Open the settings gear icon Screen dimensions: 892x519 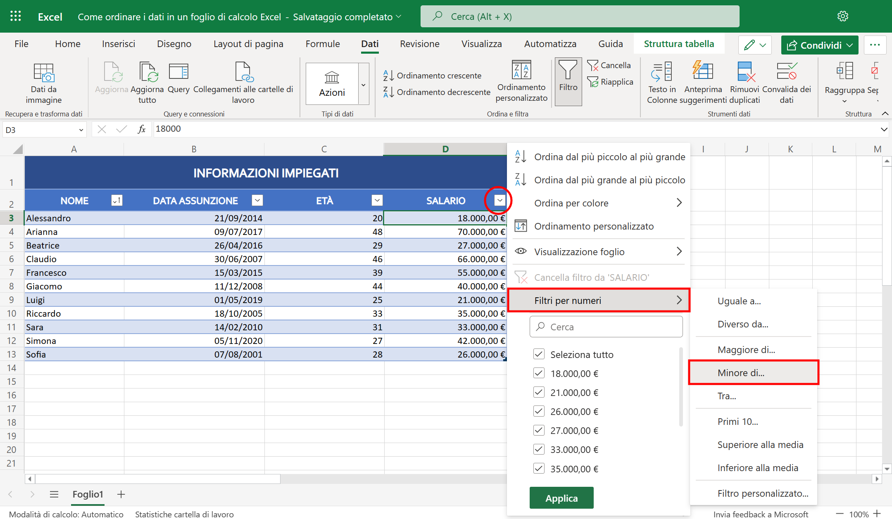pyautogui.click(x=842, y=17)
